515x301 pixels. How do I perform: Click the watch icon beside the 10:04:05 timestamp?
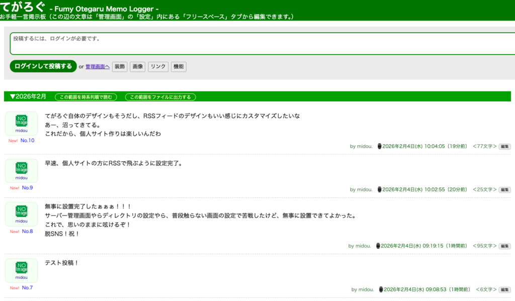(x=379, y=146)
